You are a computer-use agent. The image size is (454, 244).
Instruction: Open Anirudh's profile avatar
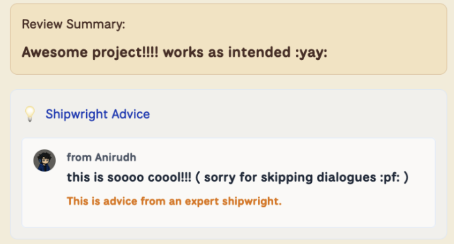point(44,161)
